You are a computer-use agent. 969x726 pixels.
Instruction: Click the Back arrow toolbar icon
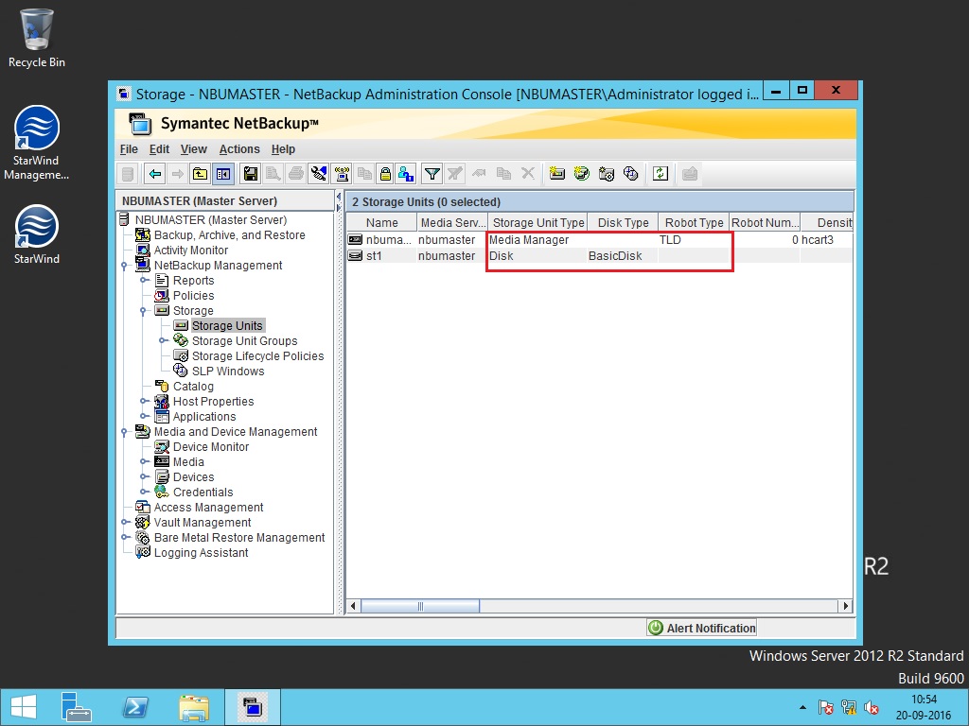pyautogui.click(x=154, y=174)
